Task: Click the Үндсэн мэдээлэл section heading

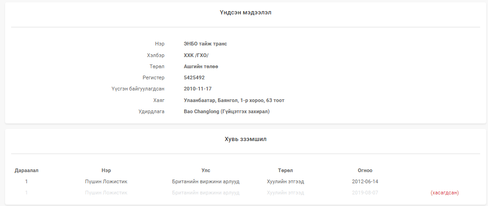Action: pos(245,13)
